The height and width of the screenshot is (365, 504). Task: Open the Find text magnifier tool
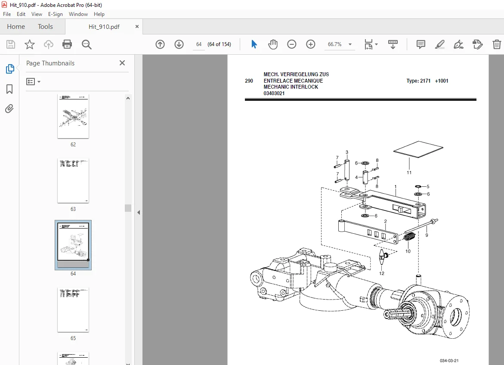[x=87, y=44]
